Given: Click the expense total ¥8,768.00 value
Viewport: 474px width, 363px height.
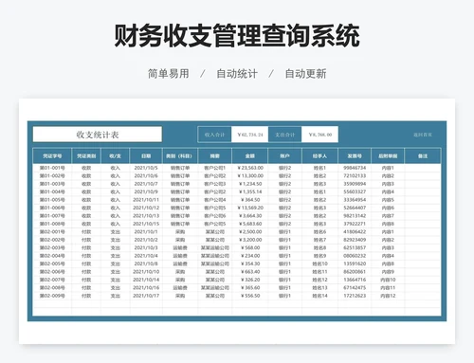Looking at the screenshot, I should point(320,135).
